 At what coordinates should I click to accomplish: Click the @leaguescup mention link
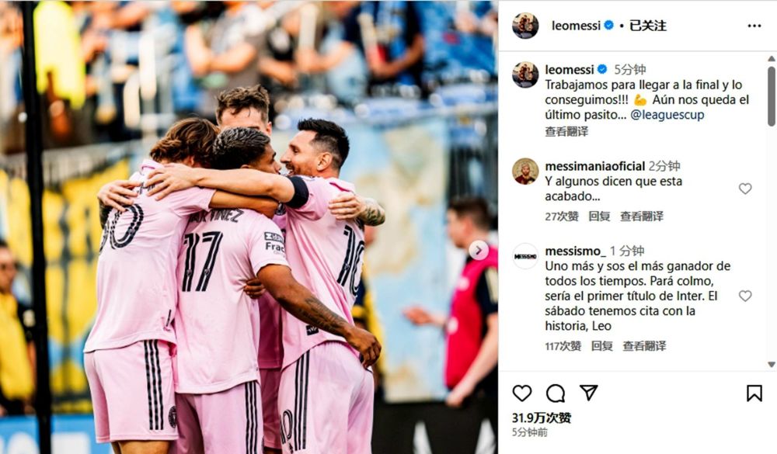click(667, 115)
